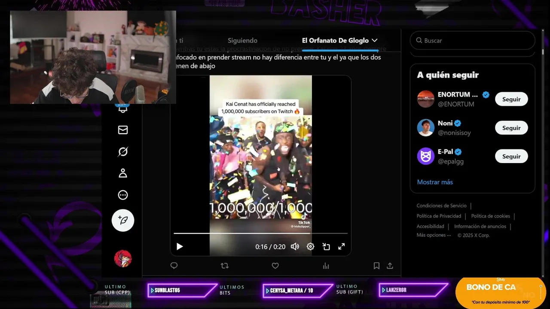Expand El Orfanato De Gloglo chevron

pyautogui.click(x=375, y=40)
